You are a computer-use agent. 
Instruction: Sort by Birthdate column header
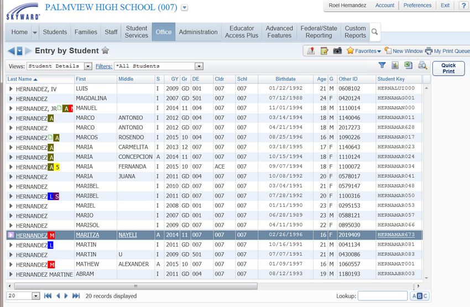click(285, 79)
